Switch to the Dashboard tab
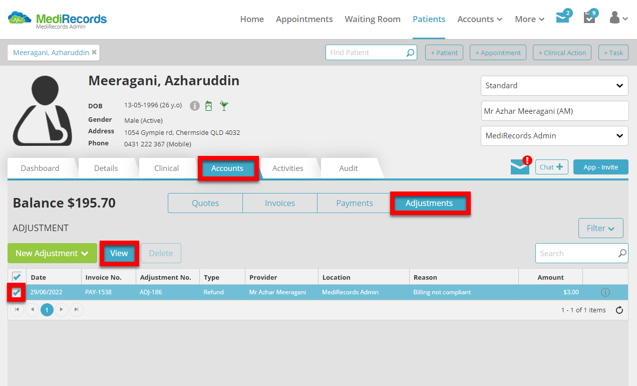The image size is (637, 386). (x=40, y=168)
